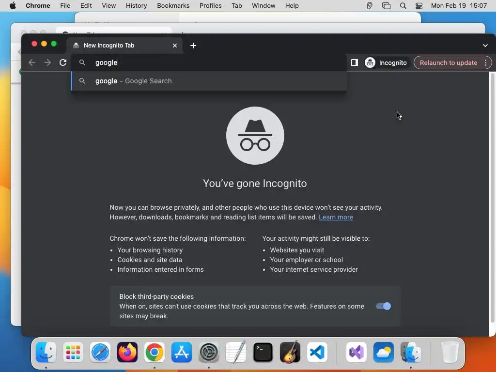Open Firefox from the Dock
The width and height of the screenshot is (496, 372).
[127, 352]
